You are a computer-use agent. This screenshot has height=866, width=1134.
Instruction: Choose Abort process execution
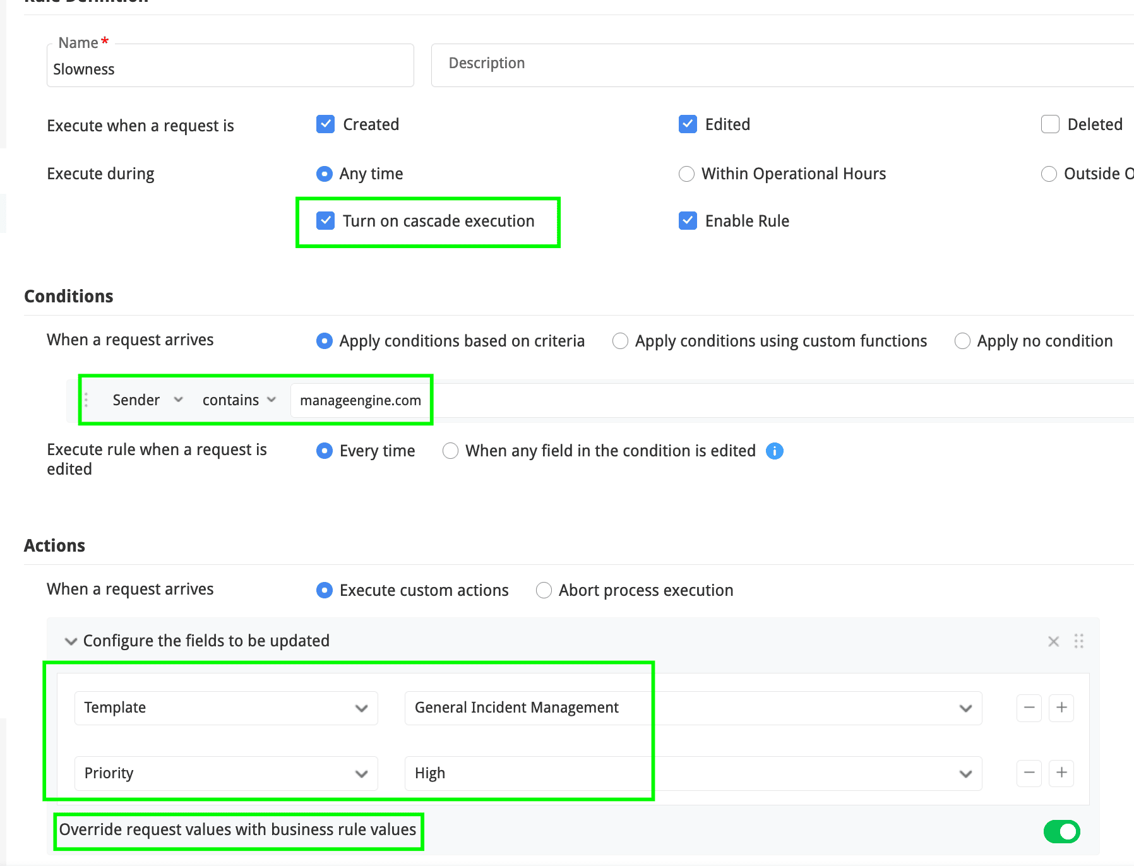pyautogui.click(x=544, y=591)
